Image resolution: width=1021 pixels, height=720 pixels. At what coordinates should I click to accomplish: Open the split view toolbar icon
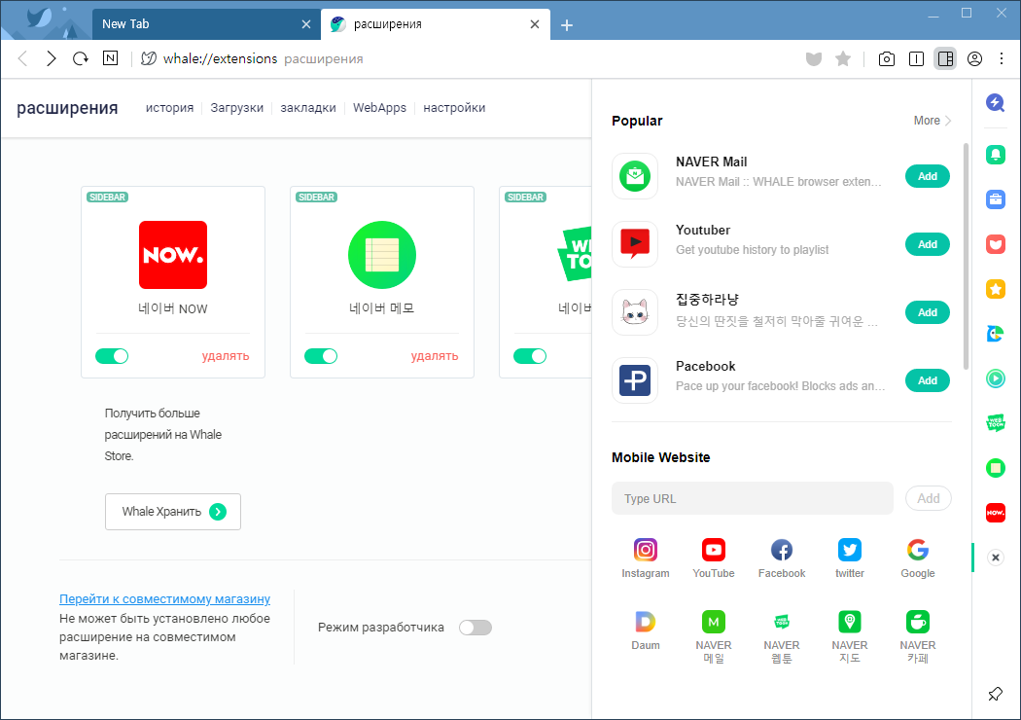pos(916,59)
